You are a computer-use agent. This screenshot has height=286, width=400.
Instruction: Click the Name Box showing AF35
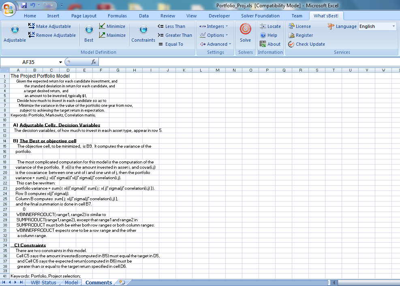click(x=28, y=62)
